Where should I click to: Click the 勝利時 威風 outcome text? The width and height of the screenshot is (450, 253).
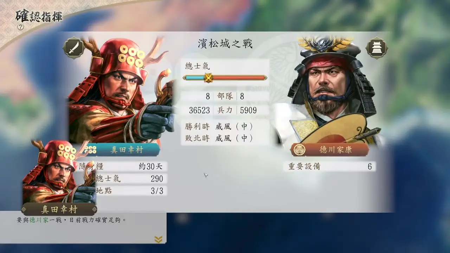(219, 126)
